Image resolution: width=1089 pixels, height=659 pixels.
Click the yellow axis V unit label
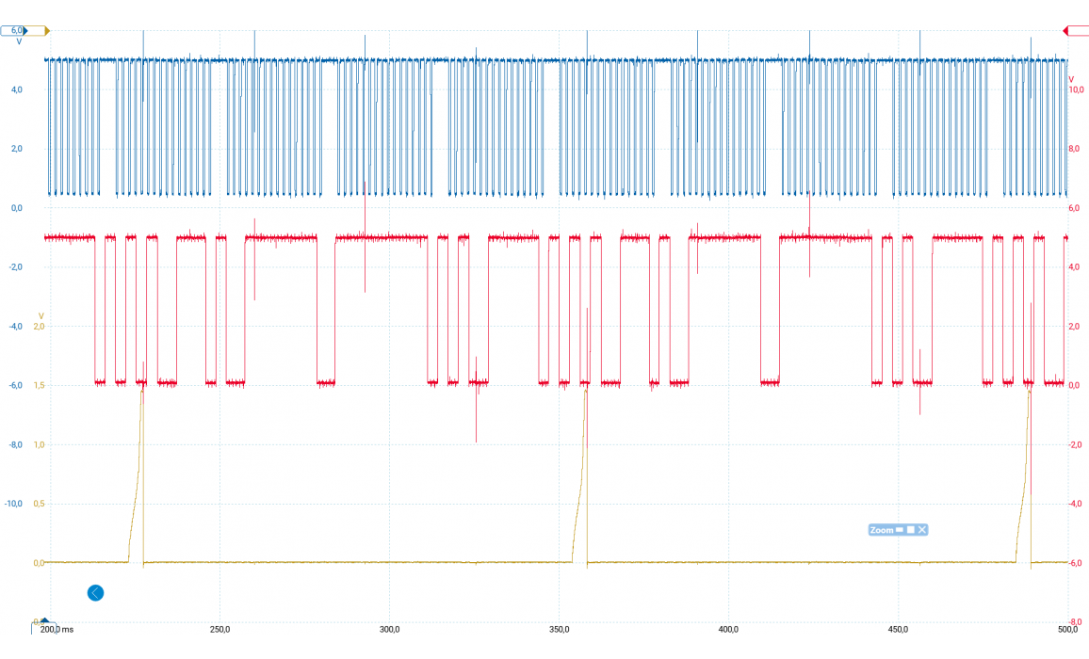click(41, 314)
